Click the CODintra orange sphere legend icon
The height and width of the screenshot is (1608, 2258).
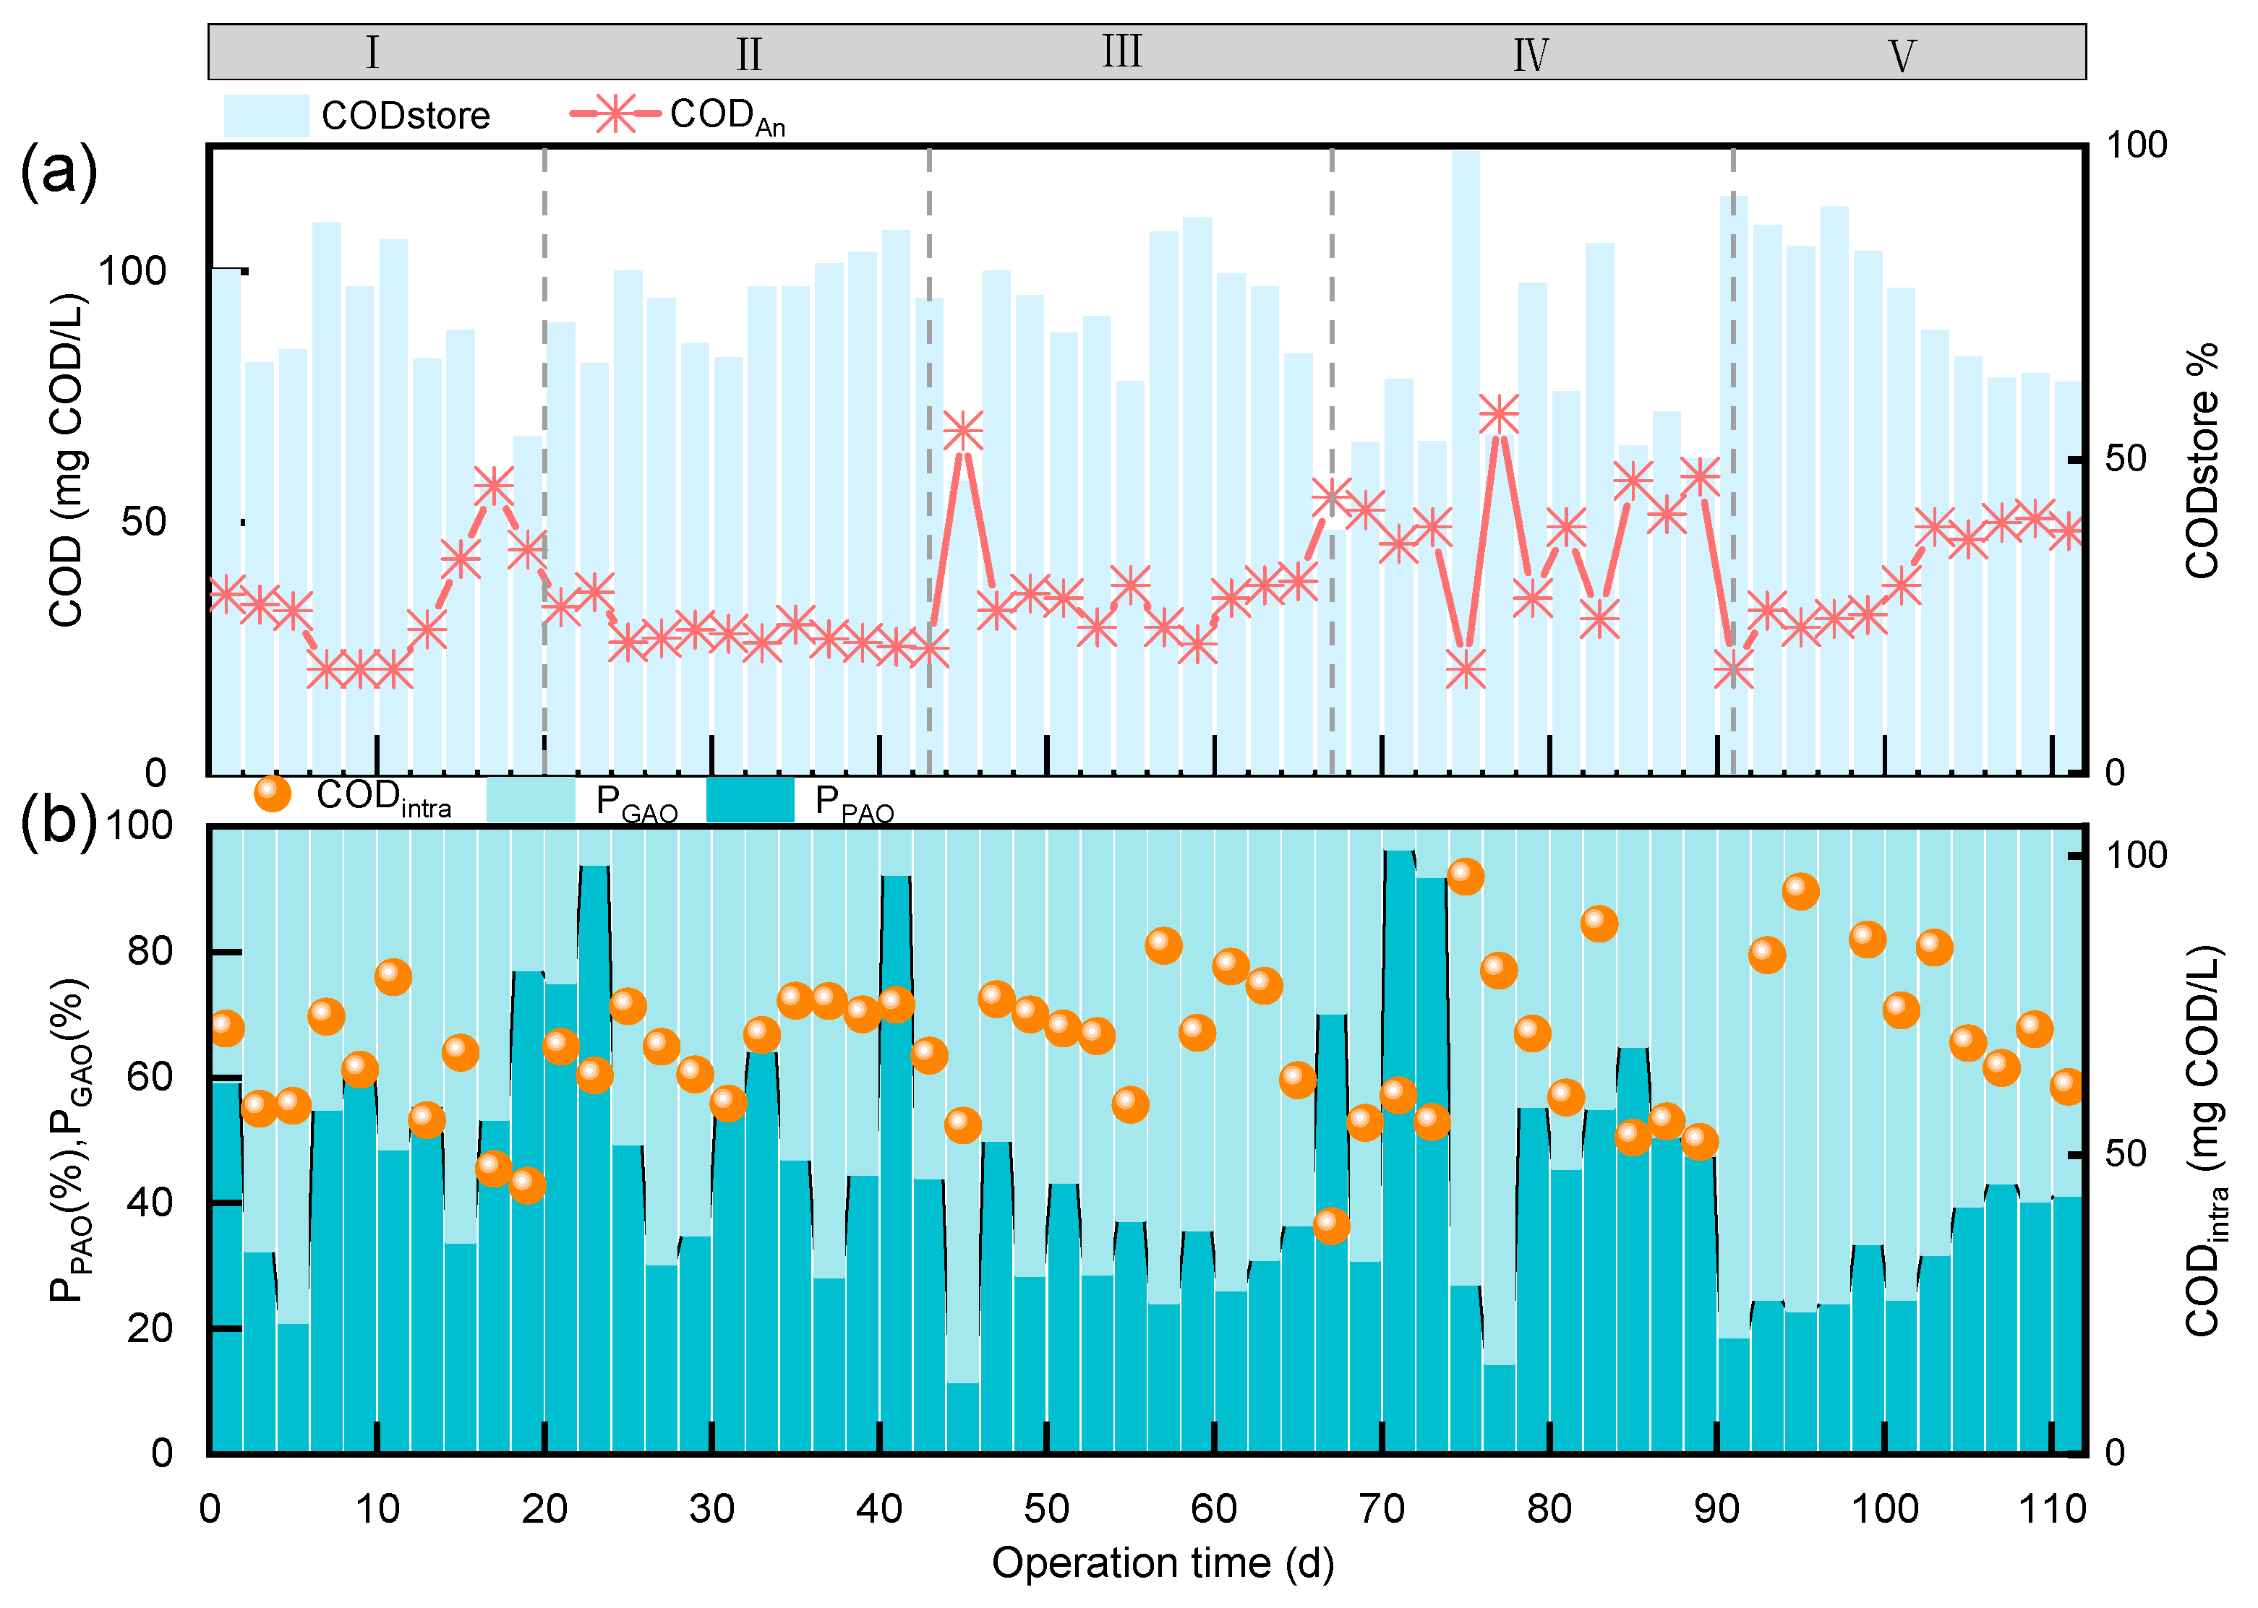[x=273, y=793]
